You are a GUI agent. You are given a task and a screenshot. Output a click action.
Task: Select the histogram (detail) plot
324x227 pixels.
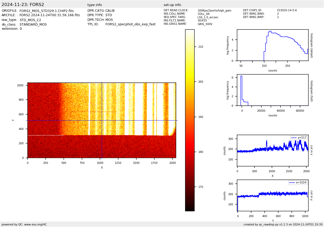272,45
